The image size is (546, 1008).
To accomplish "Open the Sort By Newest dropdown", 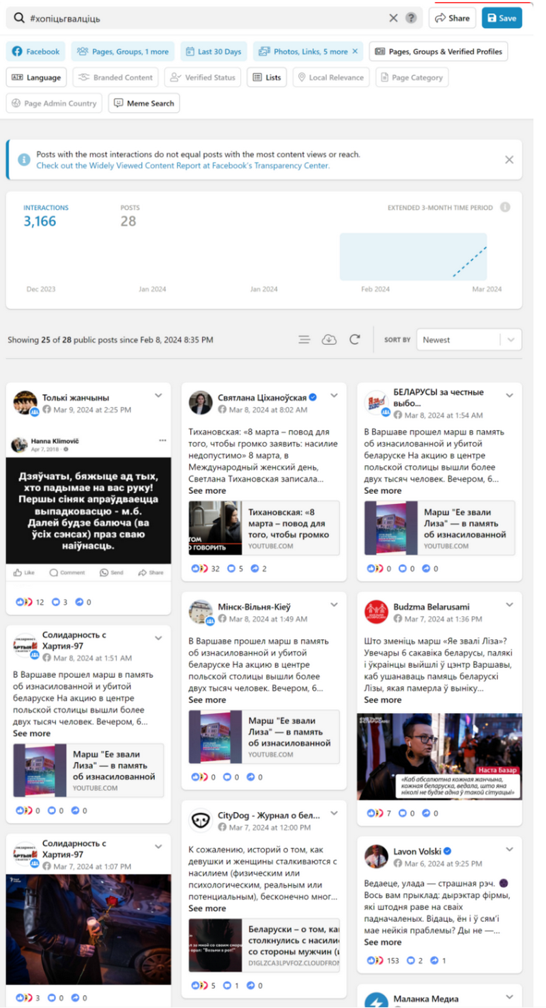I will click(x=469, y=339).
